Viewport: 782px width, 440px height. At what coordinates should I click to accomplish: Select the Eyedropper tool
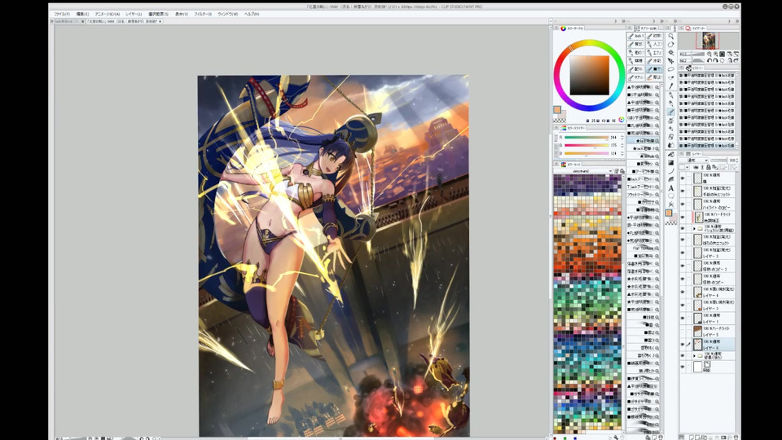[671, 86]
